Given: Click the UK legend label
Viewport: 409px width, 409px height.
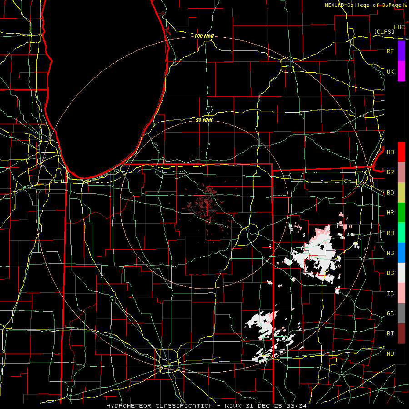Looking at the screenshot, I should [x=390, y=71].
